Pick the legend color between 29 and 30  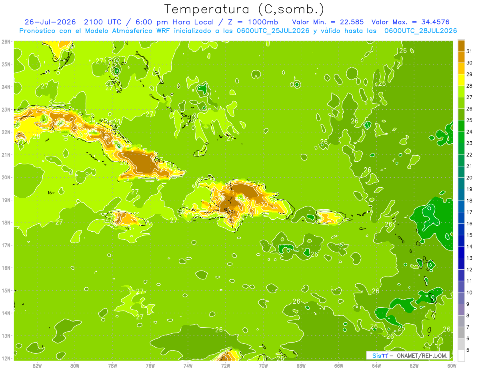click(461, 68)
